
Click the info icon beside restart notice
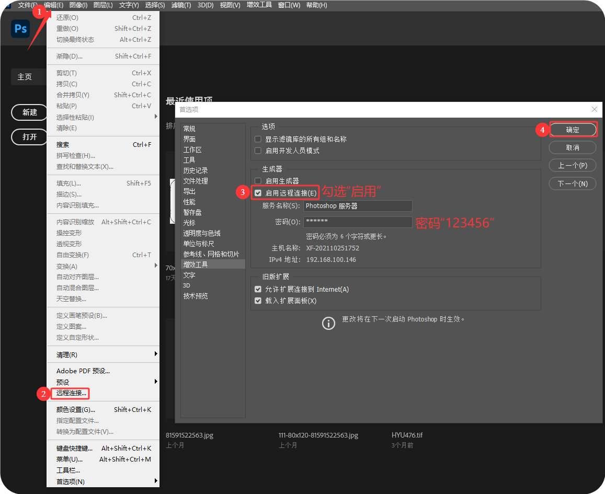coord(328,323)
